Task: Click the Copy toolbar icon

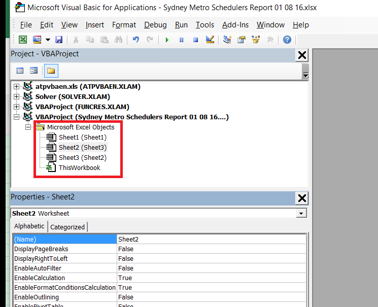Action: [90, 40]
